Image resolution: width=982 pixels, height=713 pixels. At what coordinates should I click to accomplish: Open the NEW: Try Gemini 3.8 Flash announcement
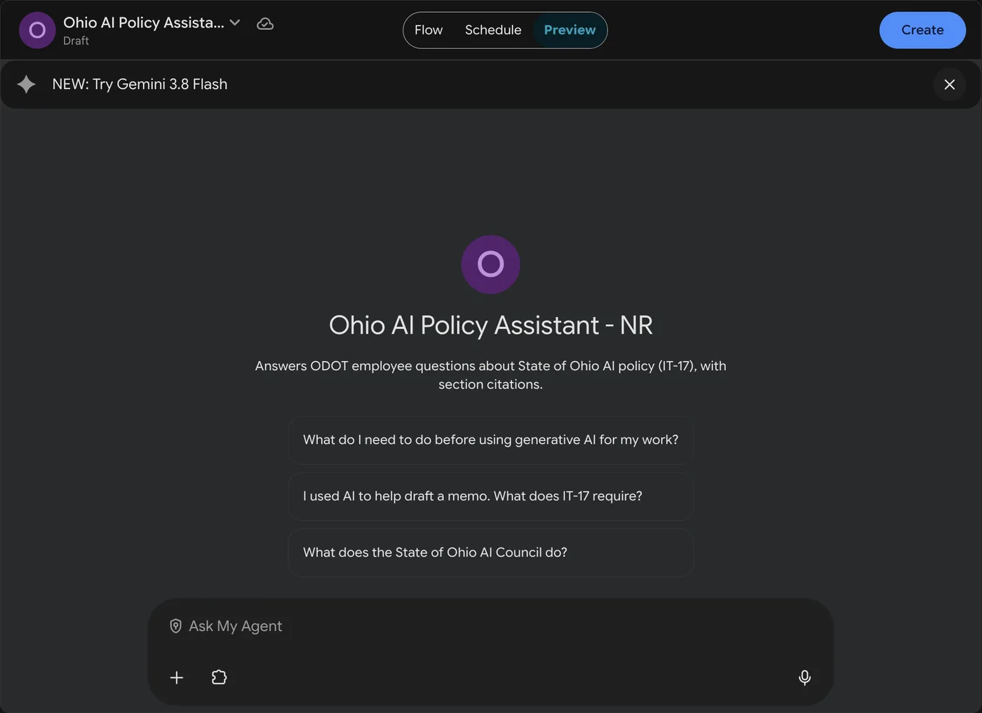(x=140, y=84)
